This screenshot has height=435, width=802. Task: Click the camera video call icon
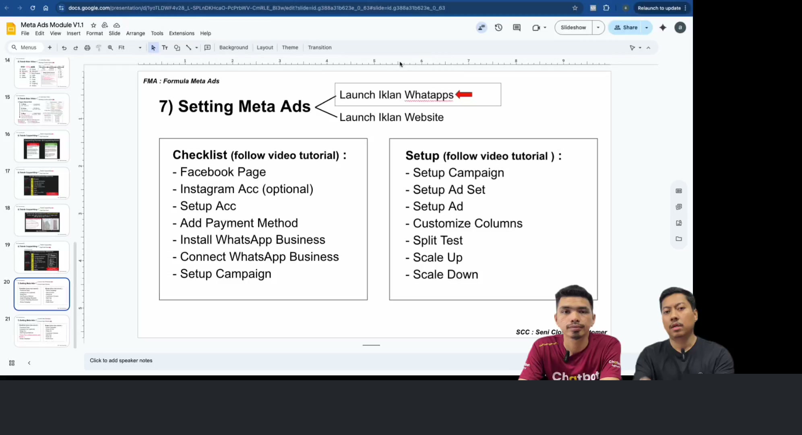536,27
